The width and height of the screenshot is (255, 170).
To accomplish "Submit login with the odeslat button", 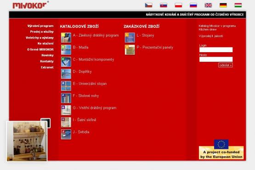I will tap(226, 65).
